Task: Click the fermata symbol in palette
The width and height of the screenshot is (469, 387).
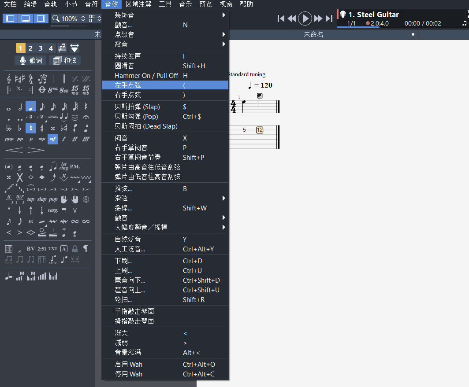Action: [x=86, y=117]
